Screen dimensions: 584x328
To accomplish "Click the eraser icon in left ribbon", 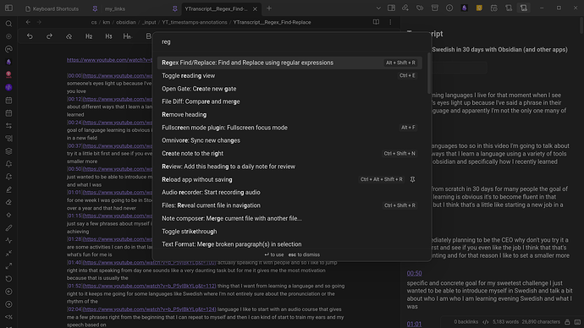I will pyautogui.click(x=8, y=202).
